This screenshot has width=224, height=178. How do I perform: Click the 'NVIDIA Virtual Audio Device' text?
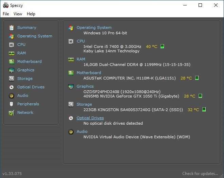[111, 137]
